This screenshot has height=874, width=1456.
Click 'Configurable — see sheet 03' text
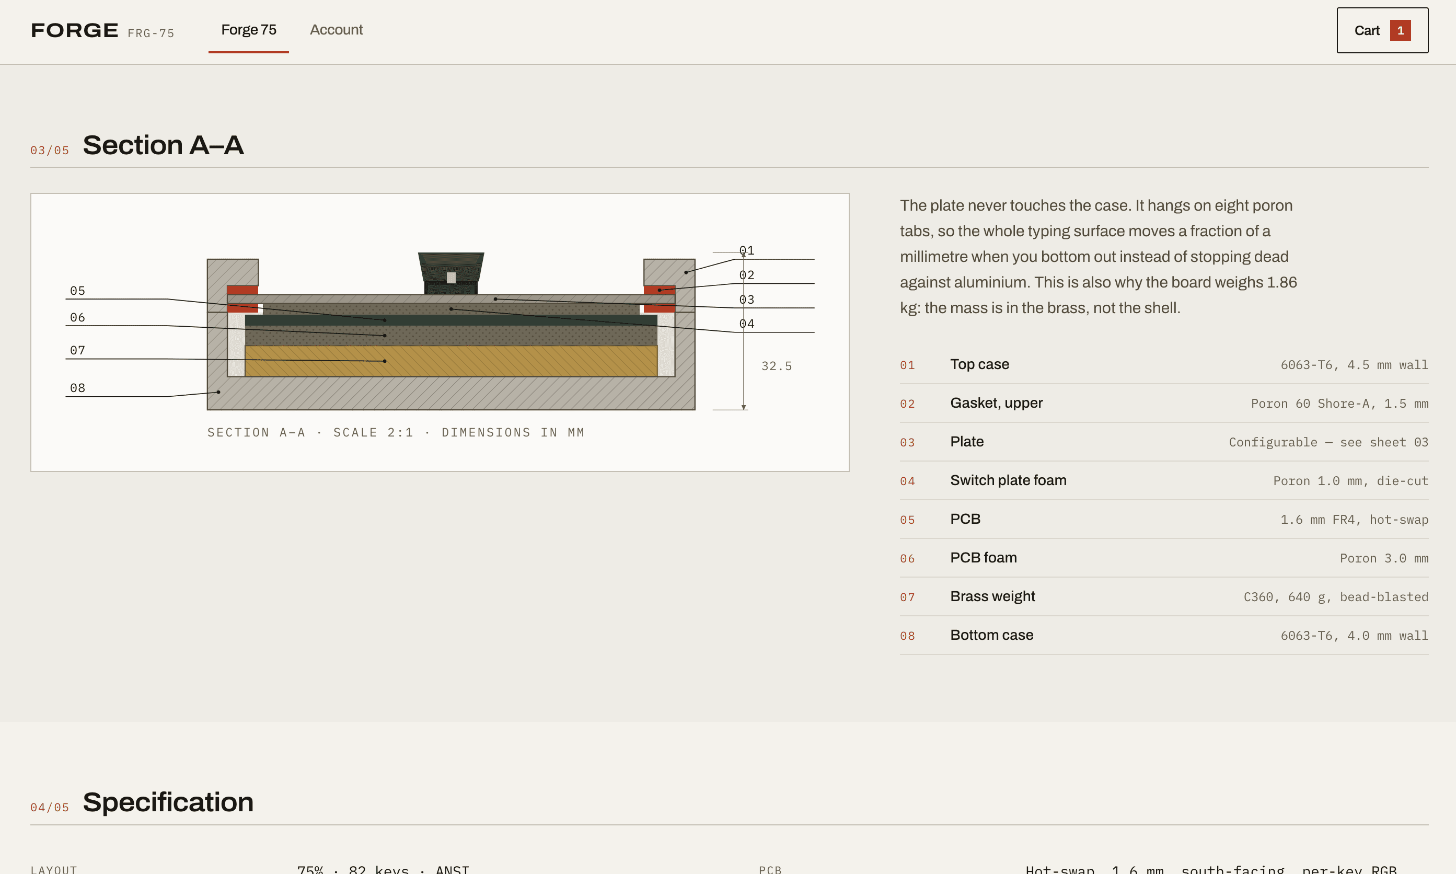click(x=1328, y=442)
